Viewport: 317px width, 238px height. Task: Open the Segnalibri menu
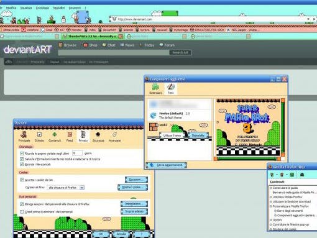[x=59, y=7]
